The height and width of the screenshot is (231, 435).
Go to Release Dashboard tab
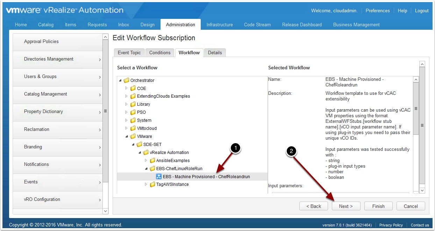[x=302, y=25]
